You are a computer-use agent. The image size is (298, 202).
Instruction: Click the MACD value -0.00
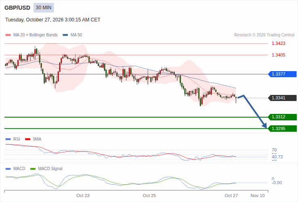click(x=277, y=183)
